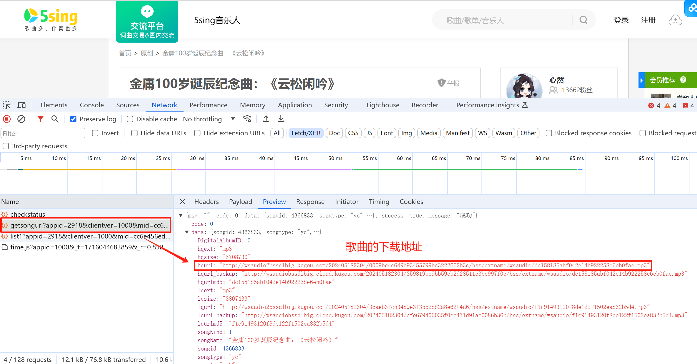The height and width of the screenshot is (364, 697).
Task: Collapse the data object triangle
Action: [187, 232]
